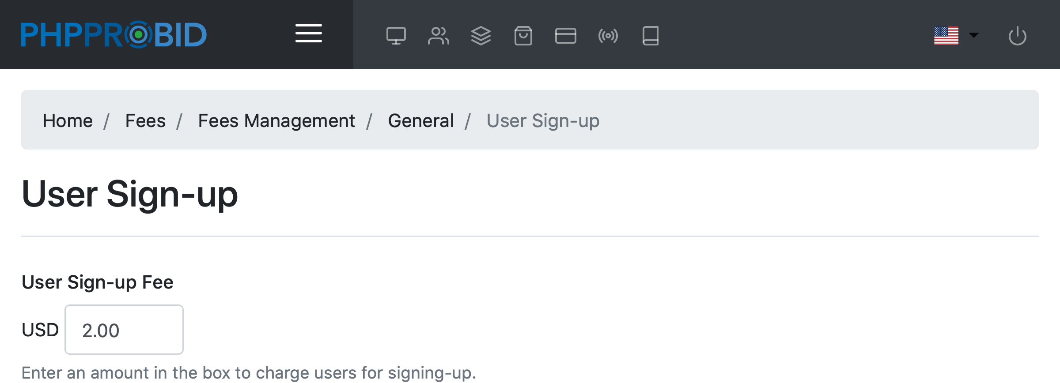Click the broadcast signal icon
Viewport: 1060px width, 383px height.
tap(608, 36)
